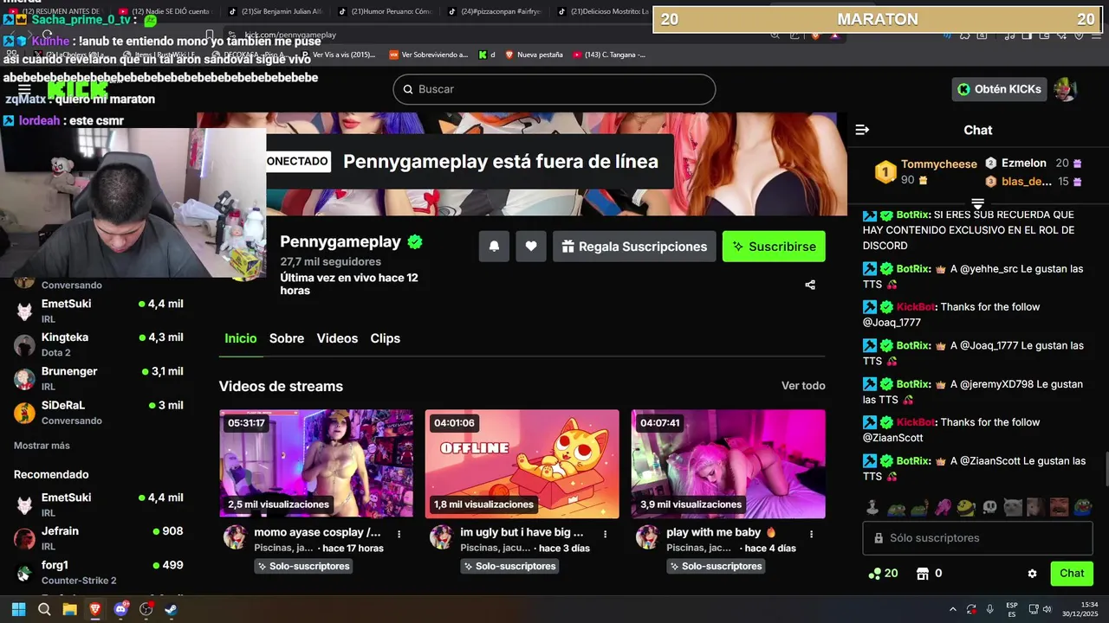The height and width of the screenshot is (623, 1109).
Task: Open chat settings gear icon
Action: [x=1032, y=573]
